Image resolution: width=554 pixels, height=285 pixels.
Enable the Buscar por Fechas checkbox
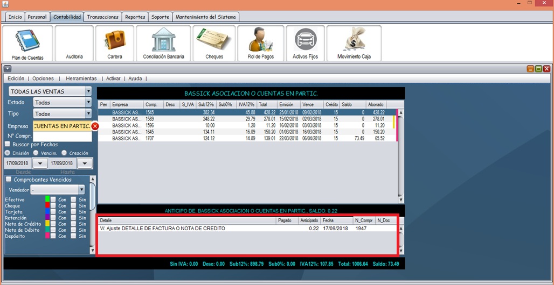tap(8, 145)
